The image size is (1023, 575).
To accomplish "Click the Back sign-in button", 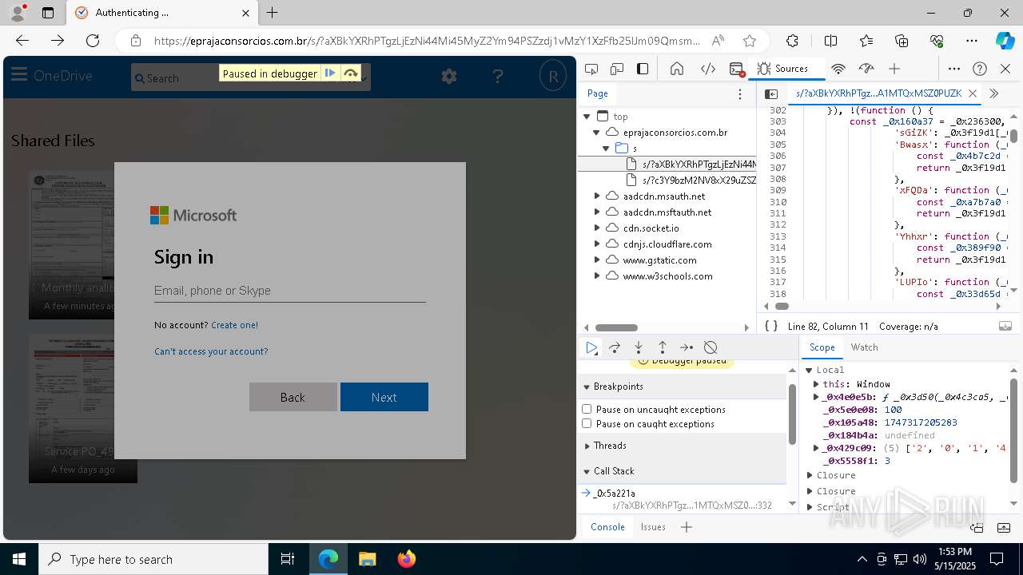I will (x=293, y=397).
